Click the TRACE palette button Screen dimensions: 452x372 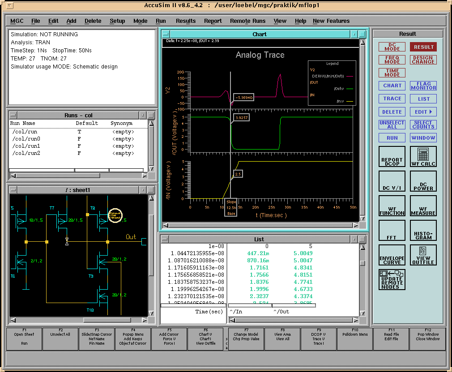click(392, 98)
